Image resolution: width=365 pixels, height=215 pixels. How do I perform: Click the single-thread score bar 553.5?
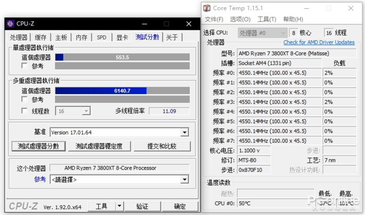click(x=123, y=57)
